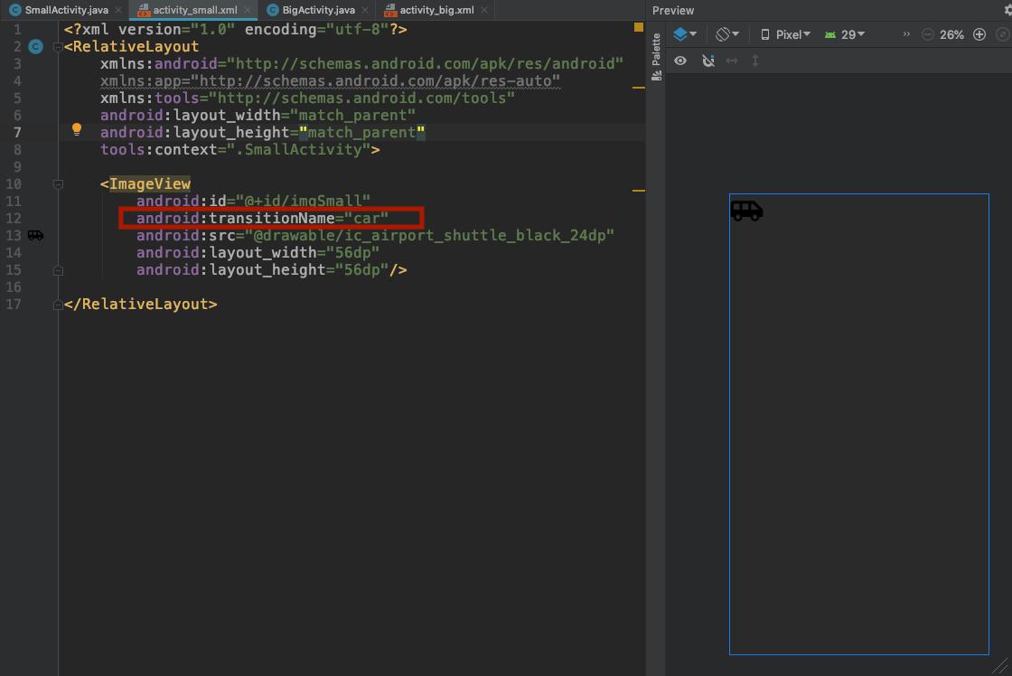
Task: Click the tools:context .SmallActivity line
Action: pos(240,150)
